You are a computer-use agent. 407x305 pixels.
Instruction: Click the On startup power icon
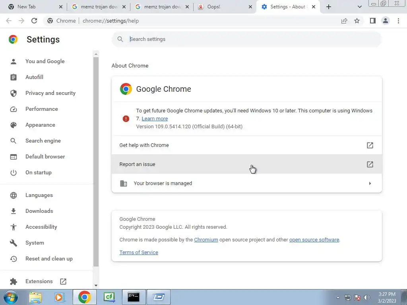(14, 172)
